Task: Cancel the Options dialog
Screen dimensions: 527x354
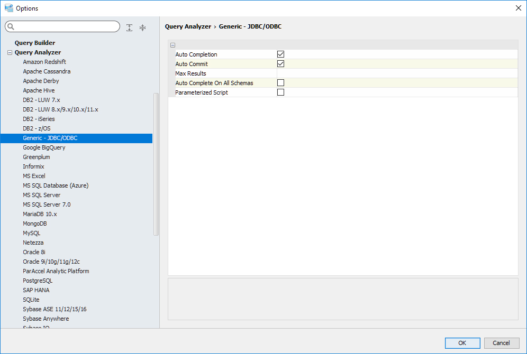Action: (x=501, y=343)
